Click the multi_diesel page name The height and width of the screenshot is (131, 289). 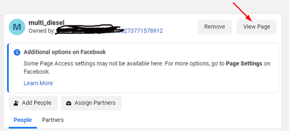click(x=47, y=23)
